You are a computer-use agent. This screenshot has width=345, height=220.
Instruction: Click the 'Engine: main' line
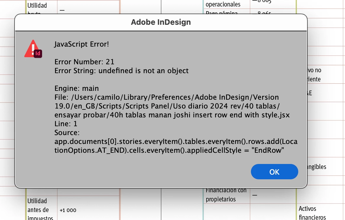pyautogui.click(x=77, y=88)
